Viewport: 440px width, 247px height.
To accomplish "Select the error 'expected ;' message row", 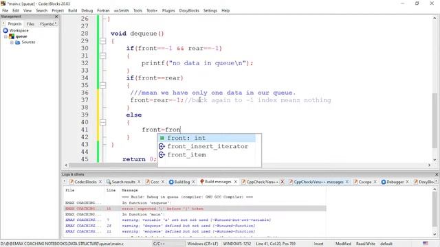I will coord(195,209).
